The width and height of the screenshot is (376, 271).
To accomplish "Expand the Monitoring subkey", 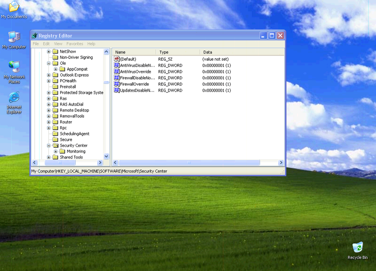I will click(55, 151).
